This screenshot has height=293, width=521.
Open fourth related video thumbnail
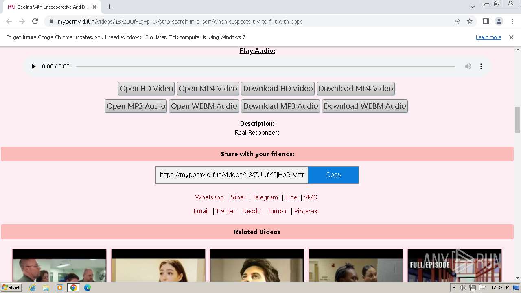coord(356,265)
